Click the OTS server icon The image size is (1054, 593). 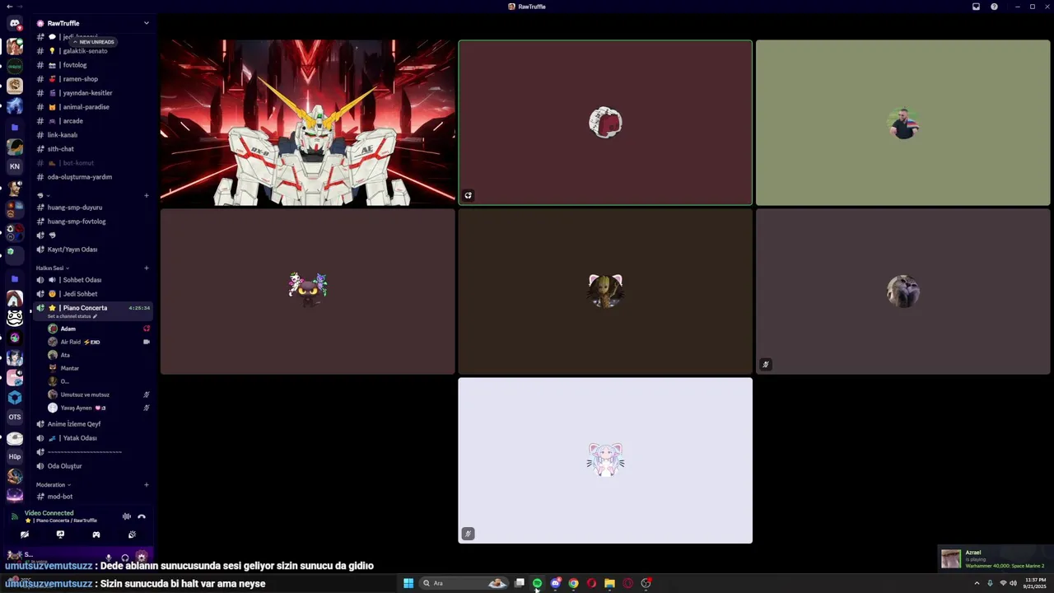[x=15, y=417]
